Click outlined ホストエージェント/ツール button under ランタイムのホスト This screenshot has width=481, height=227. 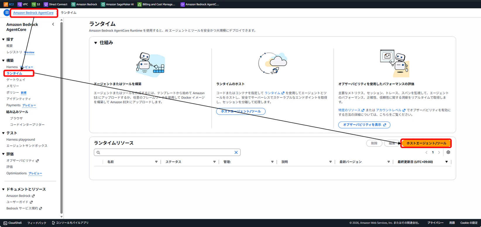coord(241,111)
